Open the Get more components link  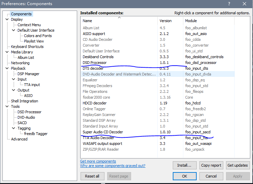click(x=98, y=161)
